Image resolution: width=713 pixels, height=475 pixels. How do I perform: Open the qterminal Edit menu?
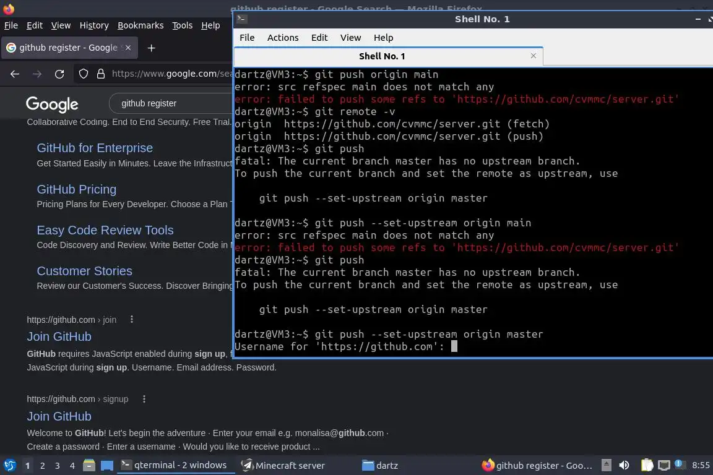coord(319,38)
